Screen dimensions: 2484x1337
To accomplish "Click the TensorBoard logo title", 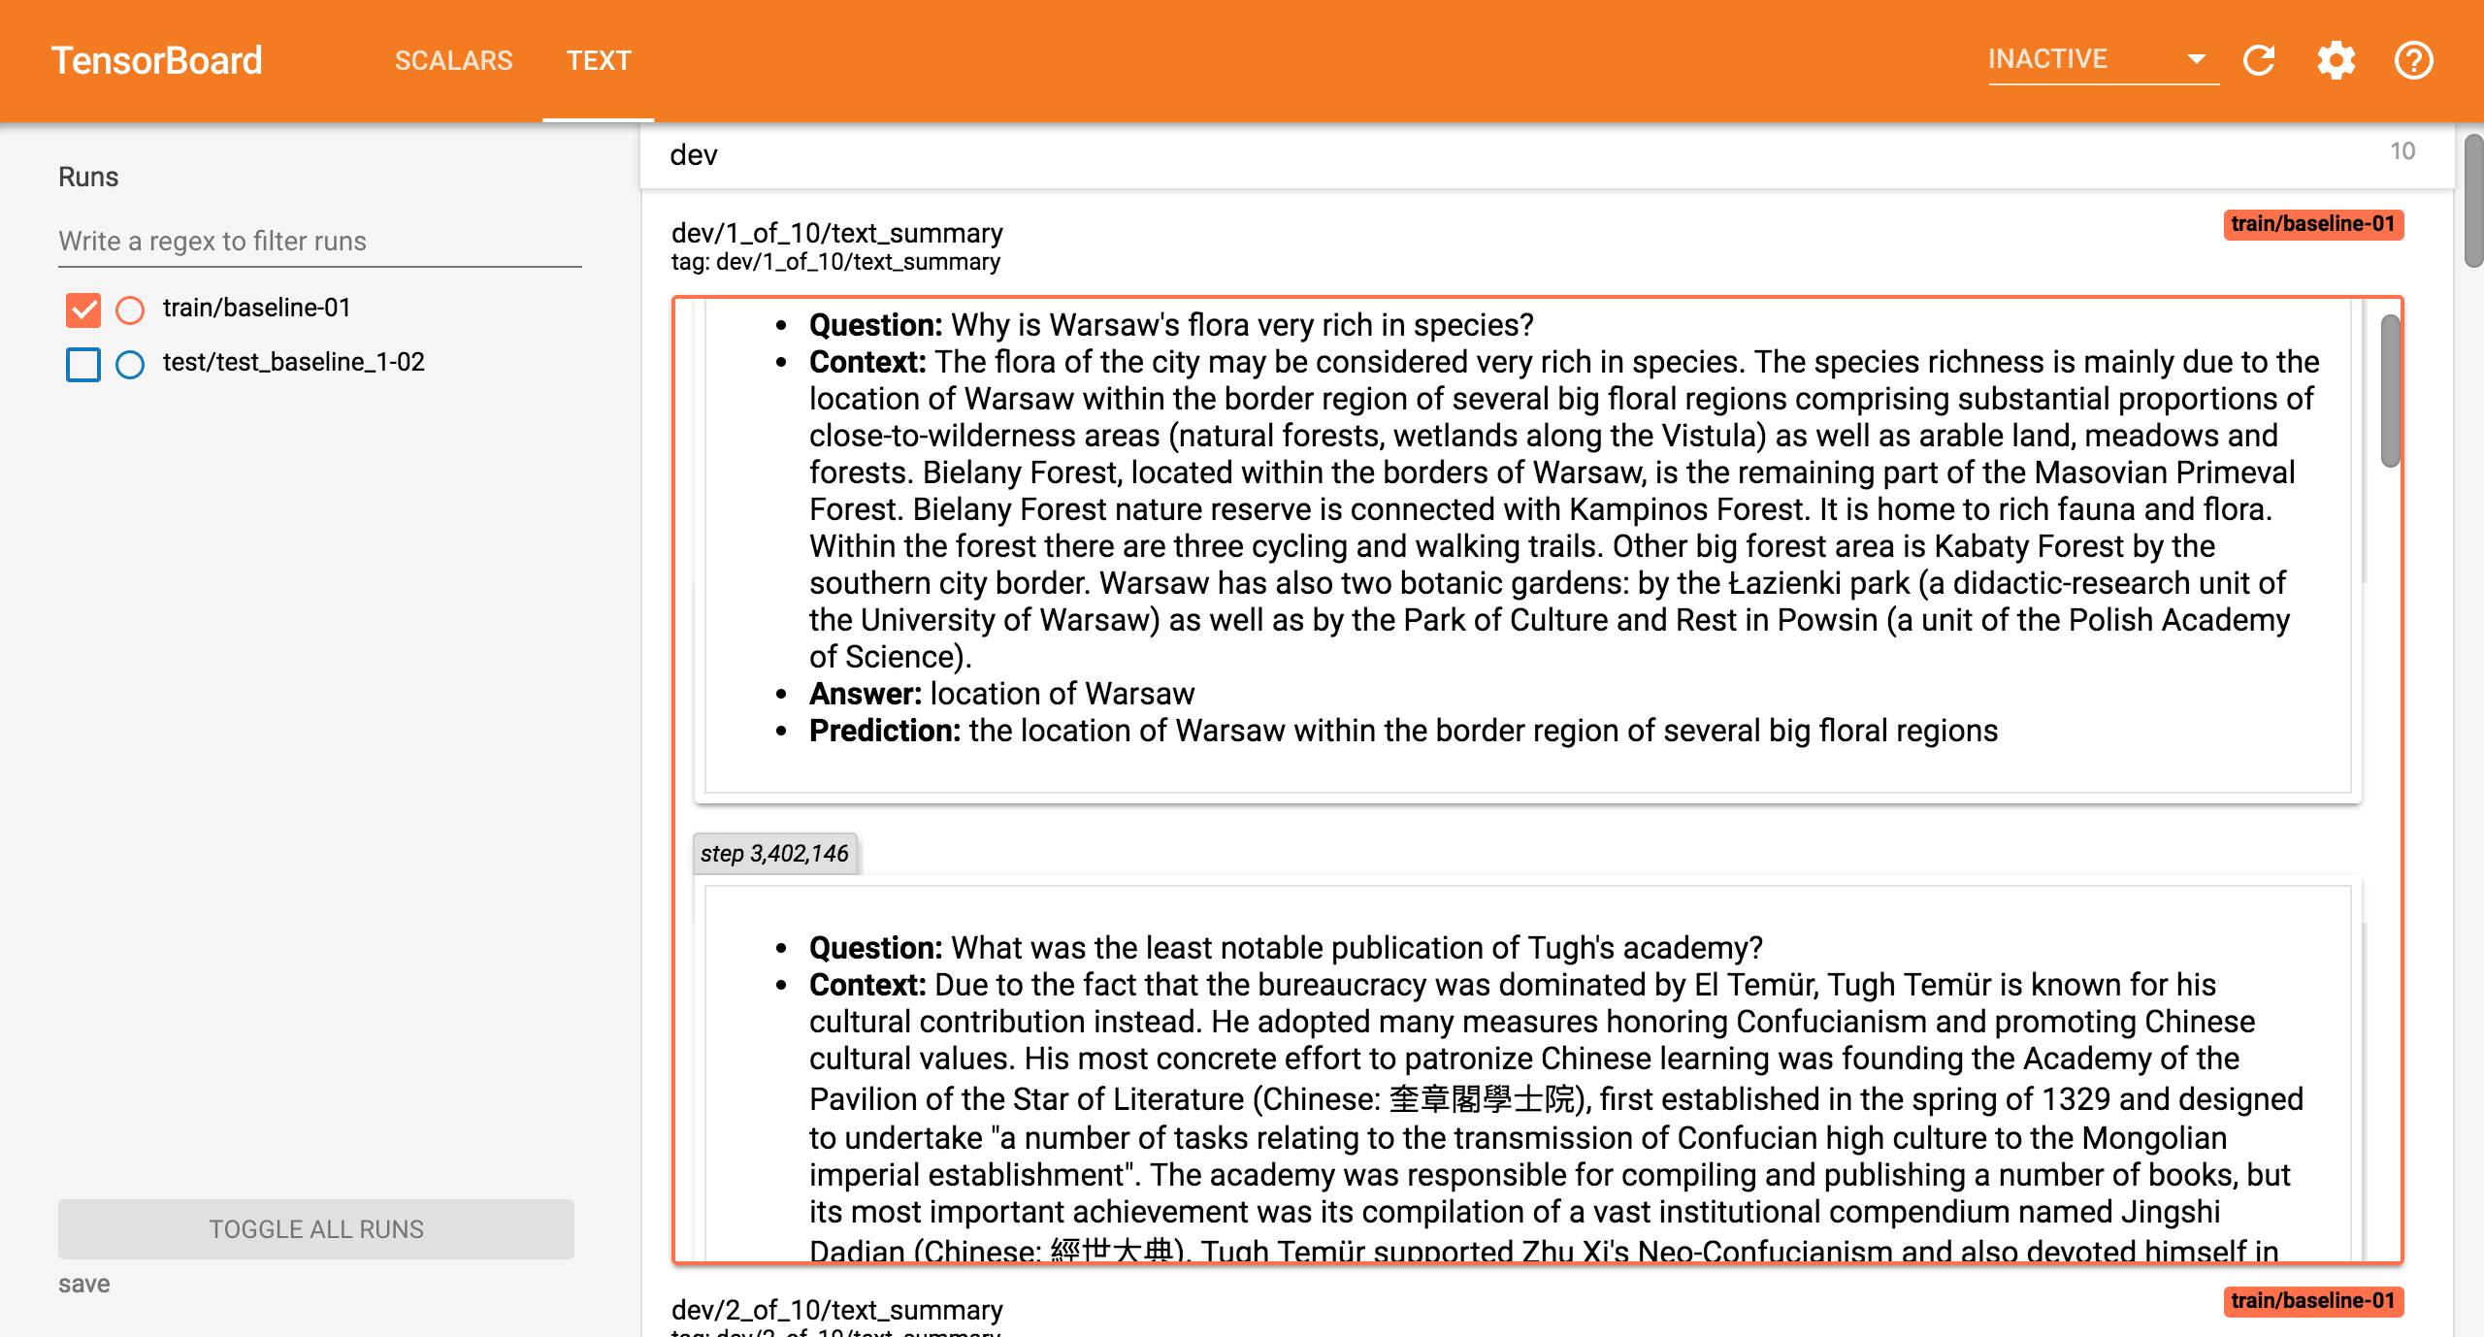I will (156, 60).
